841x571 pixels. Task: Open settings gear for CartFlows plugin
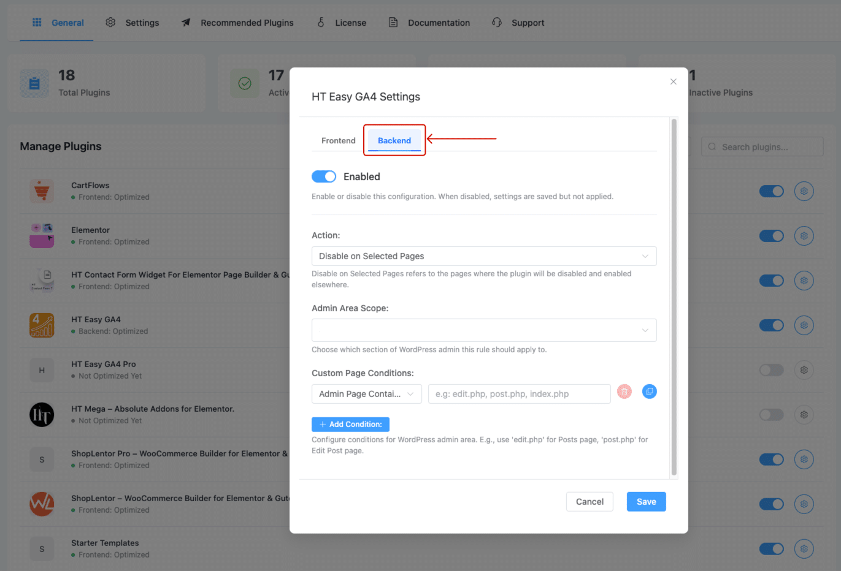tap(804, 191)
